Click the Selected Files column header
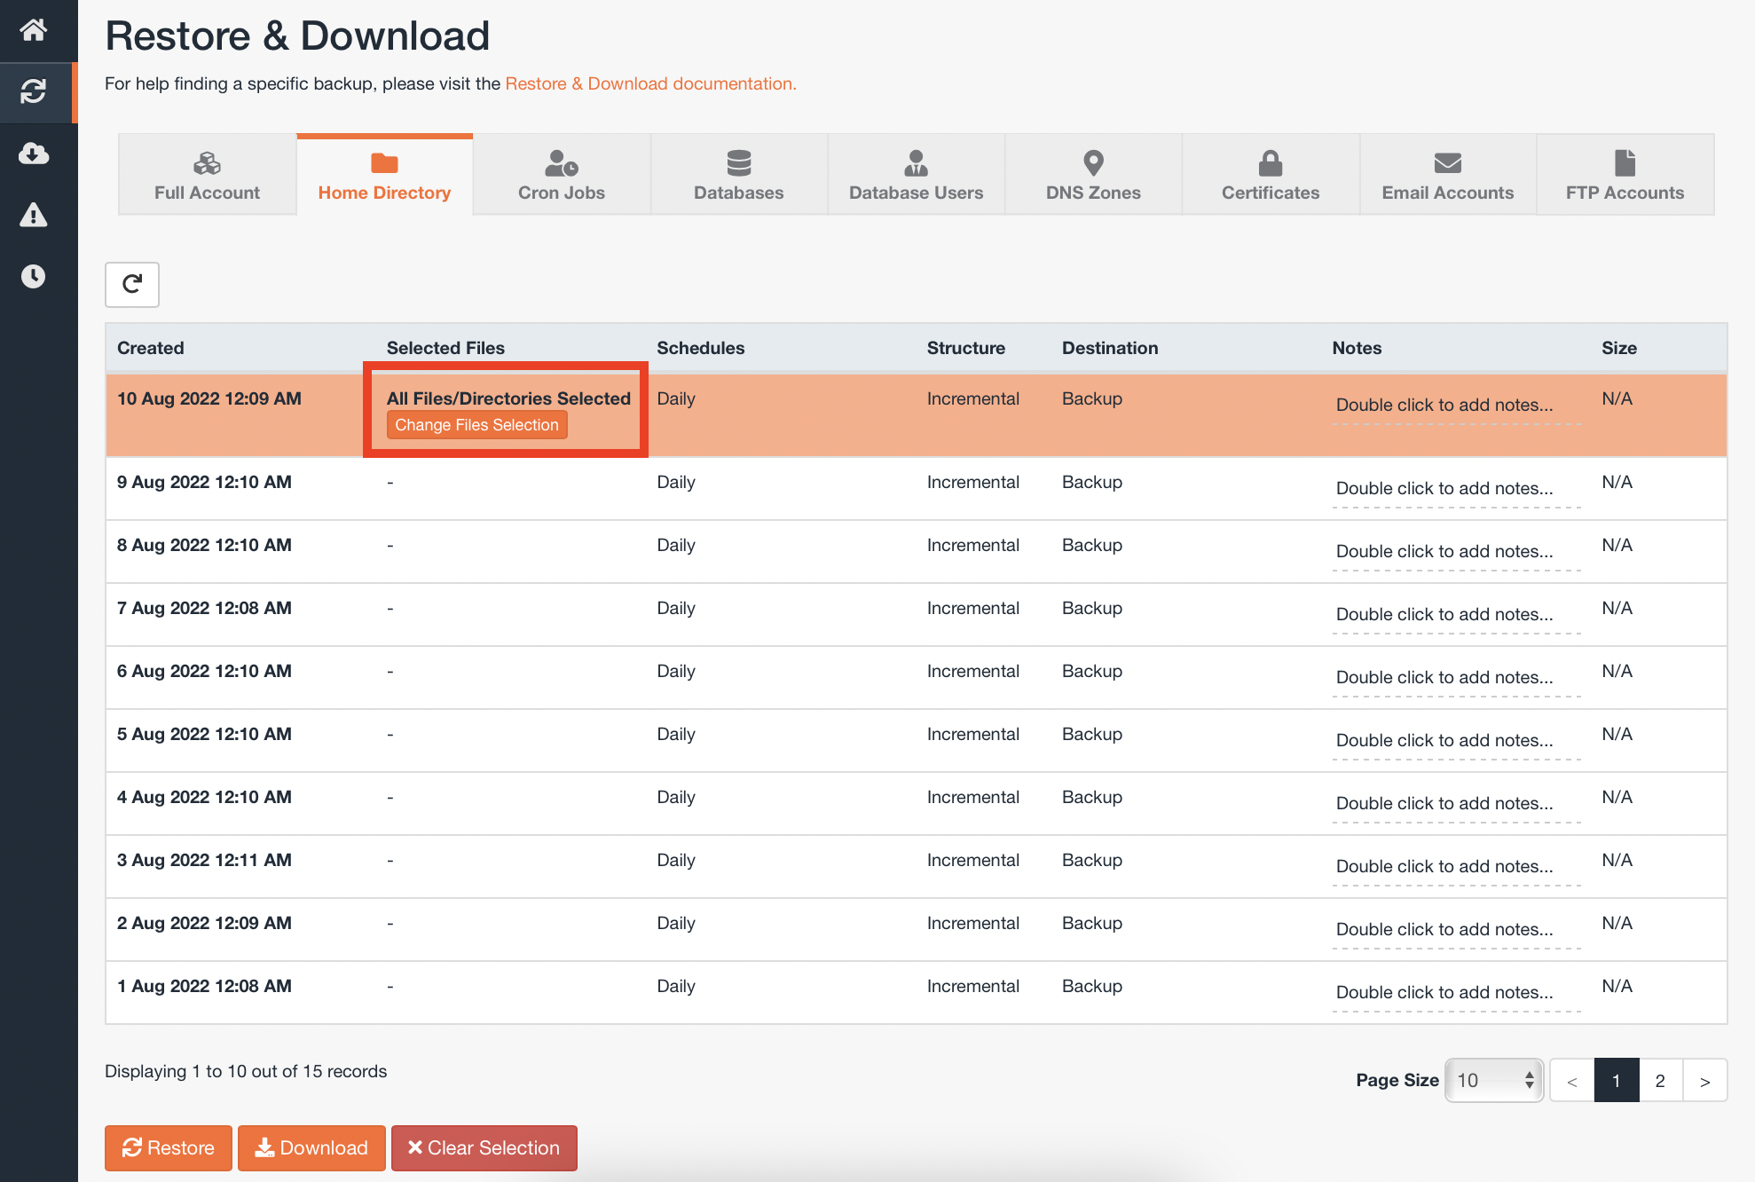Viewport: 1755px width, 1182px height. click(x=445, y=348)
